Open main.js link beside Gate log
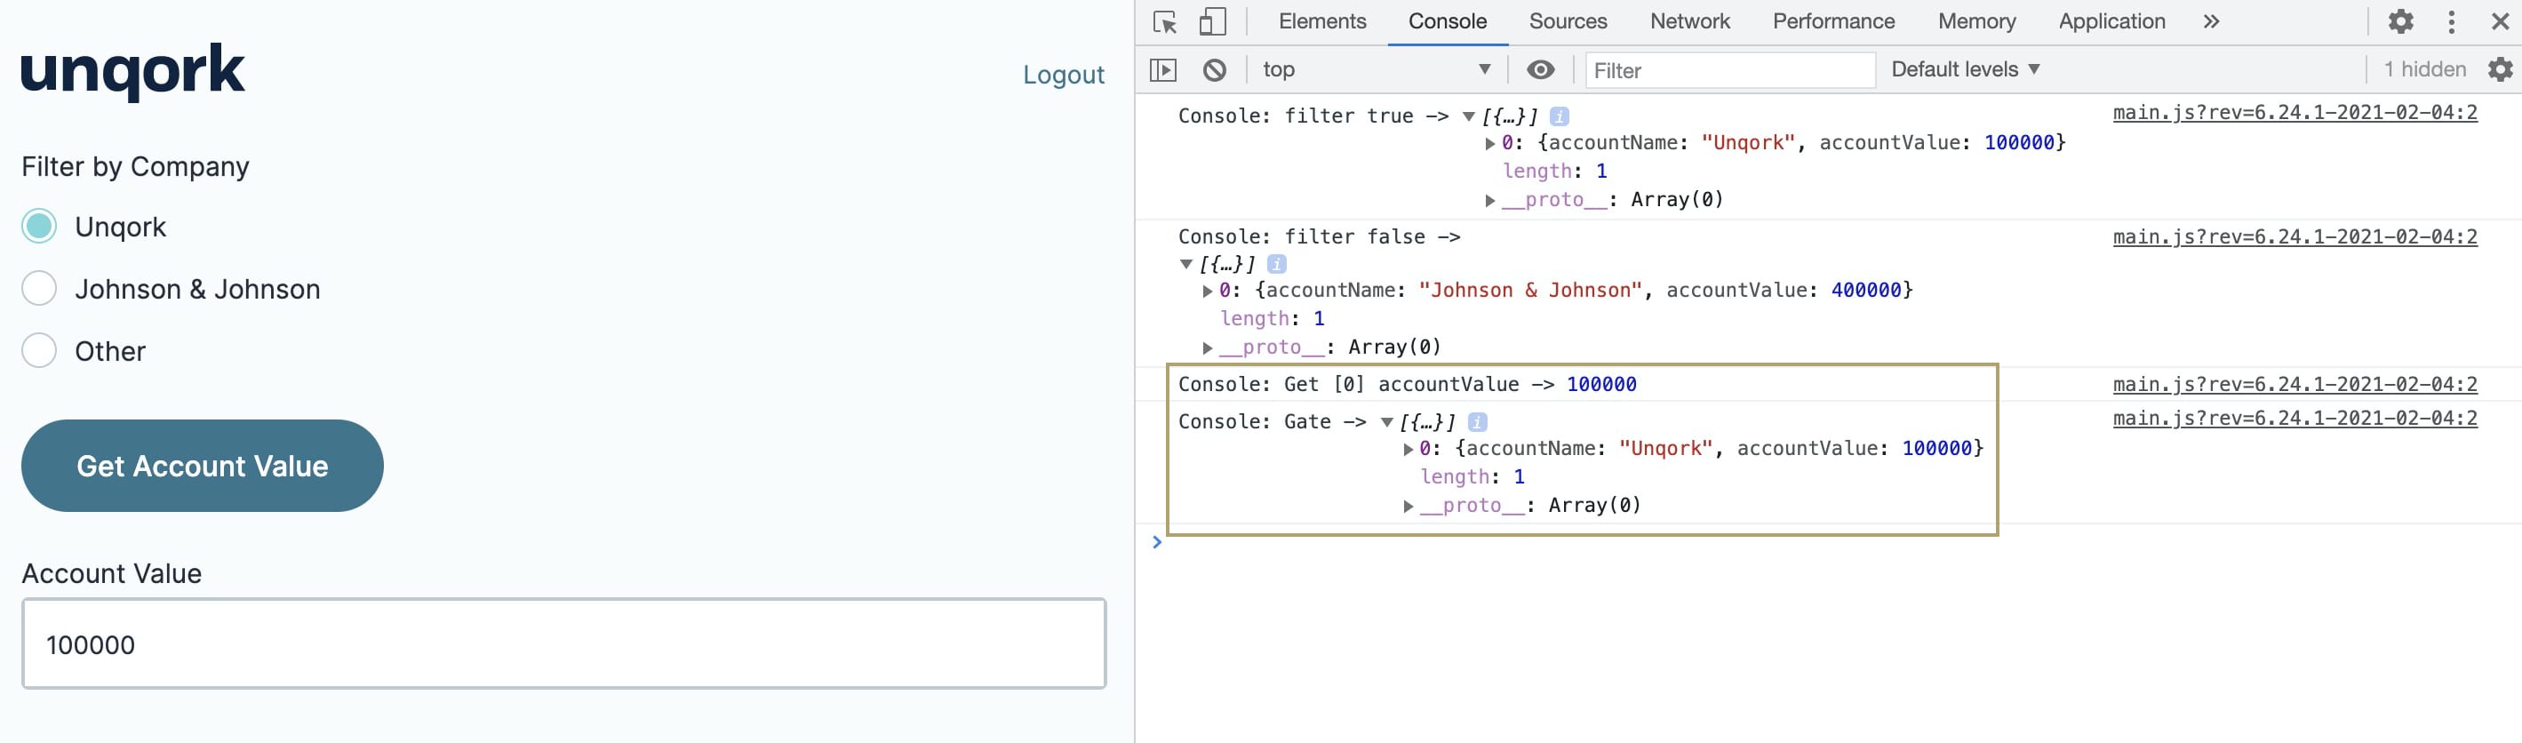Viewport: 2522px width, 743px height. [x=2295, y=418]
